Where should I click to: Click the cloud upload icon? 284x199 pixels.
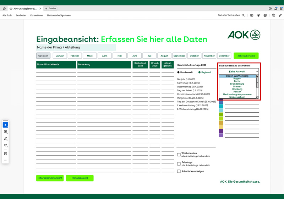[258, 15]
